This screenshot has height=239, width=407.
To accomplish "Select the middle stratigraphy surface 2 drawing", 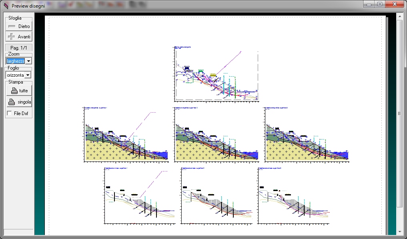I will click(x=217, y=135).
